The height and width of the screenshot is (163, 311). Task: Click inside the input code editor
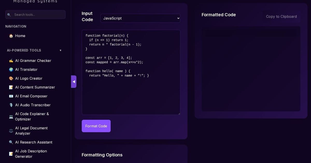[x=131, y=72]
